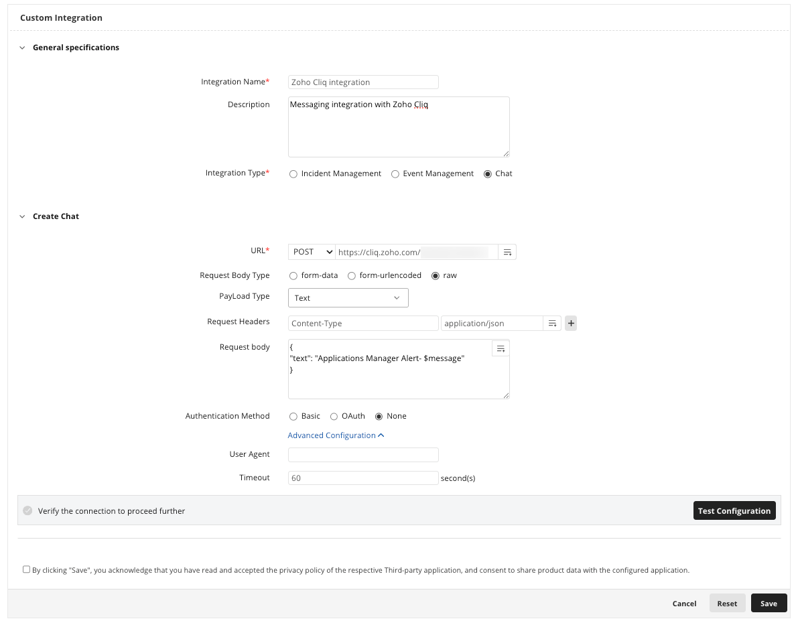Choose form-data request body type
796x627 pixels.
[293, 276]
